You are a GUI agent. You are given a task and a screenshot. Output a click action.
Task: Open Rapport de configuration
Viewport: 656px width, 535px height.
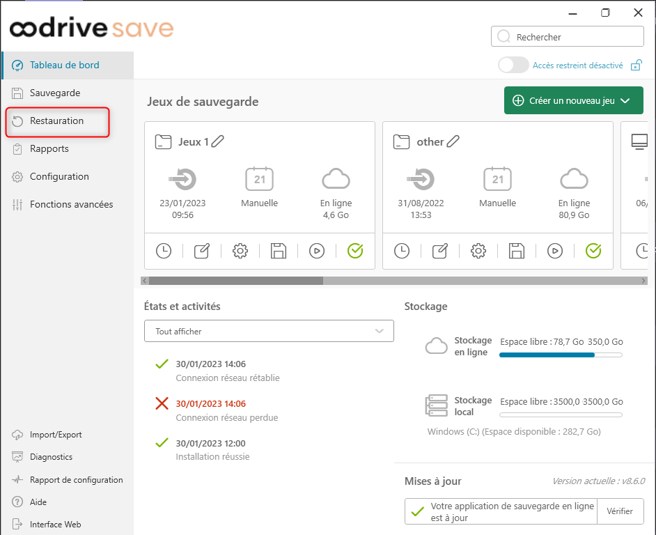pos(76,480)
